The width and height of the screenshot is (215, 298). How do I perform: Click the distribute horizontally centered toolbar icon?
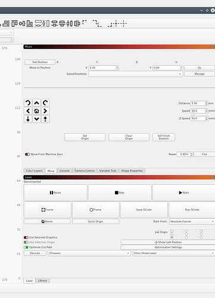pyautogui.click(x=70, y=23)
